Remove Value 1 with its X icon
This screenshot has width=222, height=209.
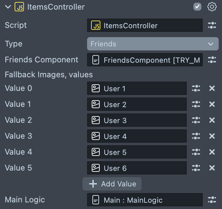click(212, 104)
